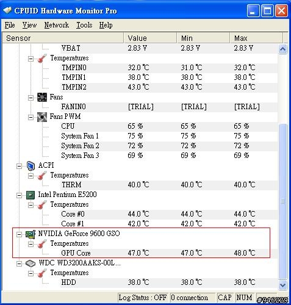Collapse the ACPI node
291x305 pixels.
[x=19, y=166]
